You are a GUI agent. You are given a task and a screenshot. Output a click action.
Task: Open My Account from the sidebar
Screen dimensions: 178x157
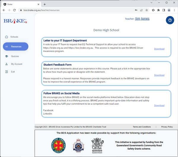click(x=16, y=64)
